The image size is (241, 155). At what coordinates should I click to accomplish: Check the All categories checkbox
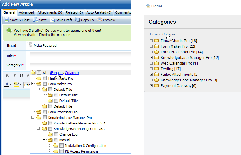(x=39, y=72)
